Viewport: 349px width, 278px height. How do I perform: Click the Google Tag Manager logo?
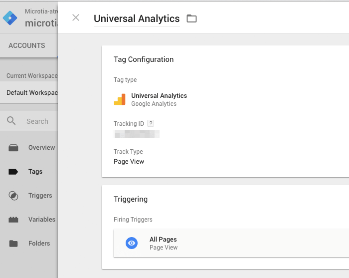[10, 18]
